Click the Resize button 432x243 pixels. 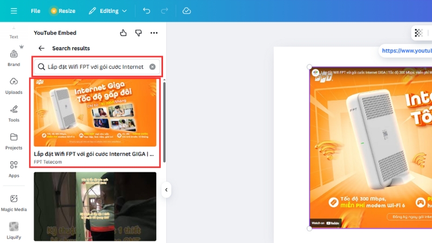tap(63, 11)
